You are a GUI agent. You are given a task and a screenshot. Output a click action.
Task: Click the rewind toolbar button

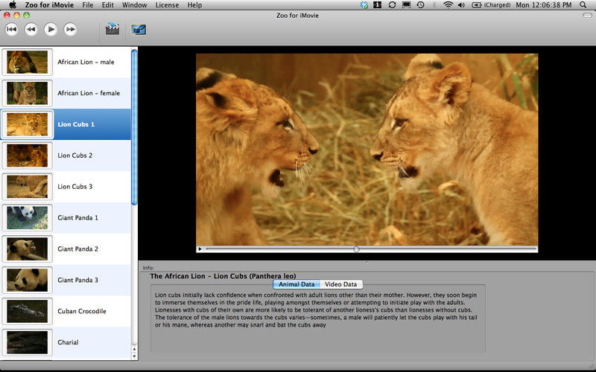(x=31, y=29)
